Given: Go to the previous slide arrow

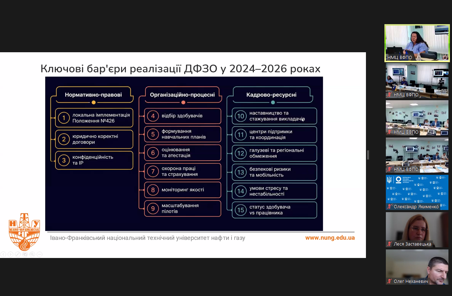Looking at the screenshot, I should click(x=3, y=254).
